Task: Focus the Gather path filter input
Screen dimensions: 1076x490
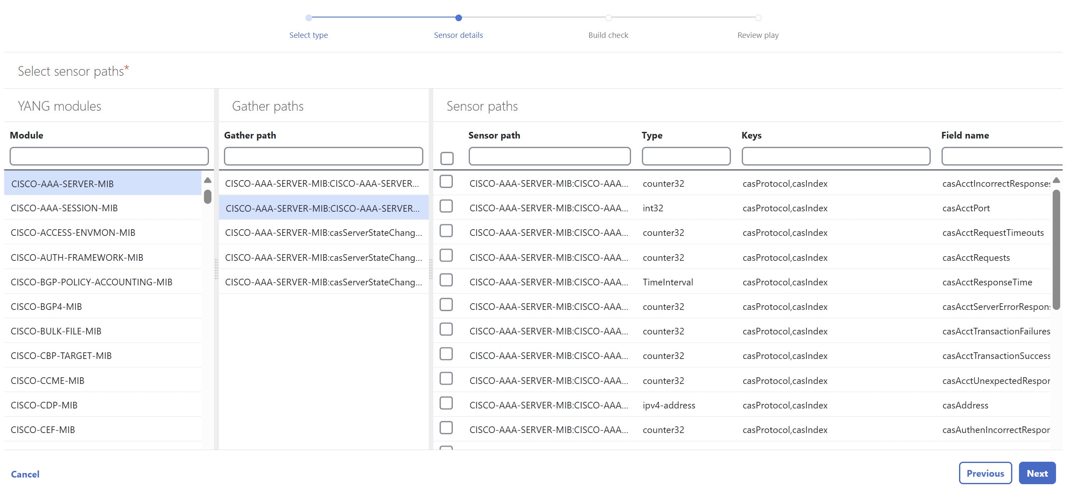Action: point(323,156)
